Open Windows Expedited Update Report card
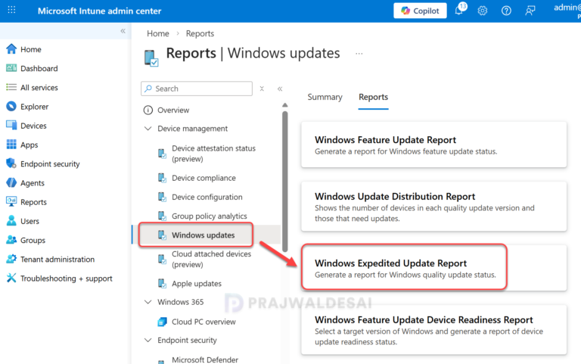Screen dimensions: 581x364 pyautogui.click(x=433, y=268)
